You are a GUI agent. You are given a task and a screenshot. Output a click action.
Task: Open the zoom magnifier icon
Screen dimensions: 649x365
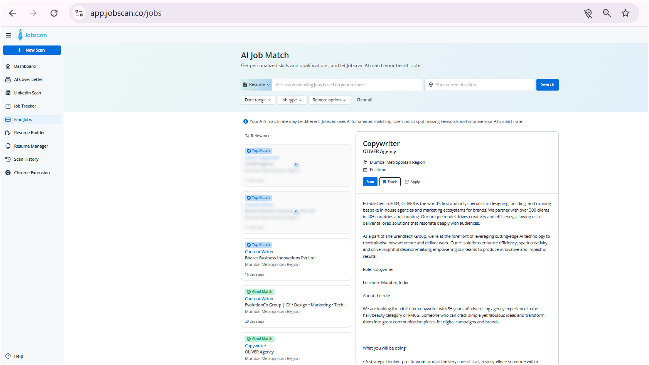tap(607, 13)
